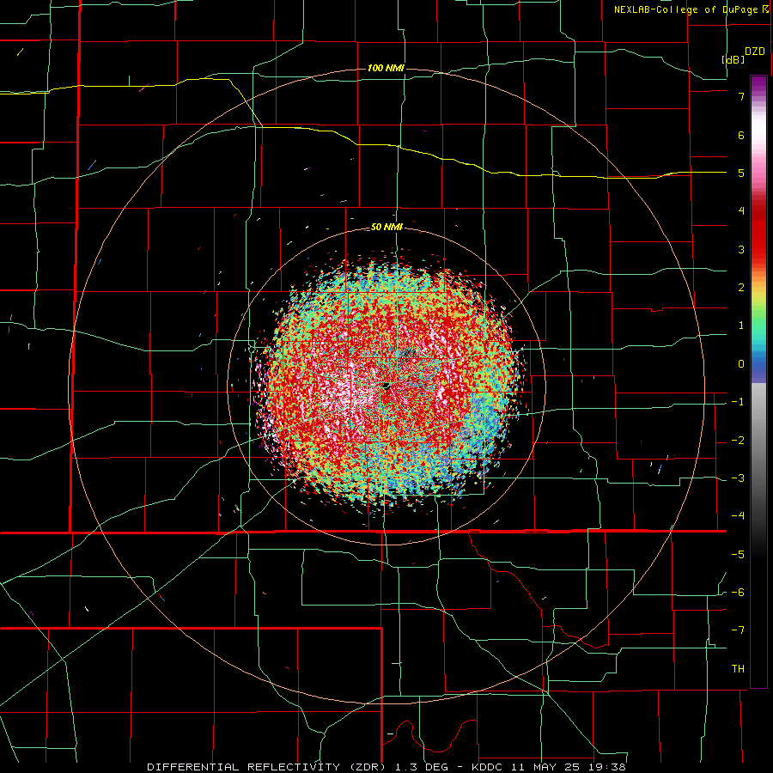Click the radar site marker at echo center
The height and width of the screenshot is (773, 773).
pos(387,386)
